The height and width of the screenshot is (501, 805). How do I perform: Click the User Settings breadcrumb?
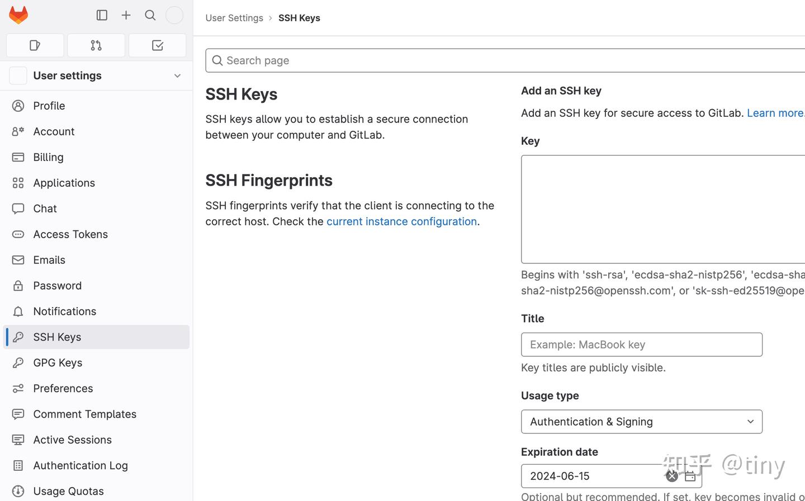pos(234,18)
